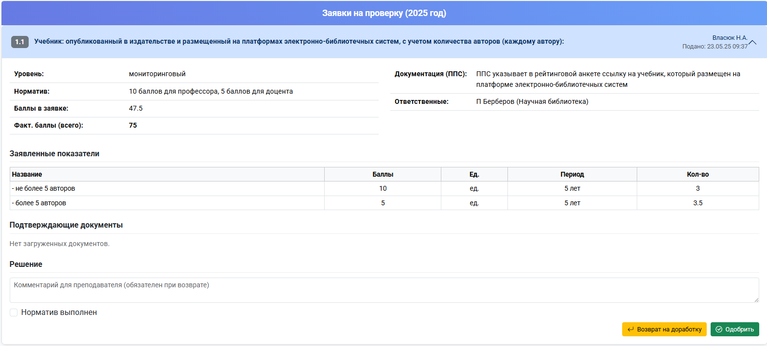Click the Норматив выполнен label
Image resolution: width=767 pixels, height=346 pixels.
tap(59, 313)
